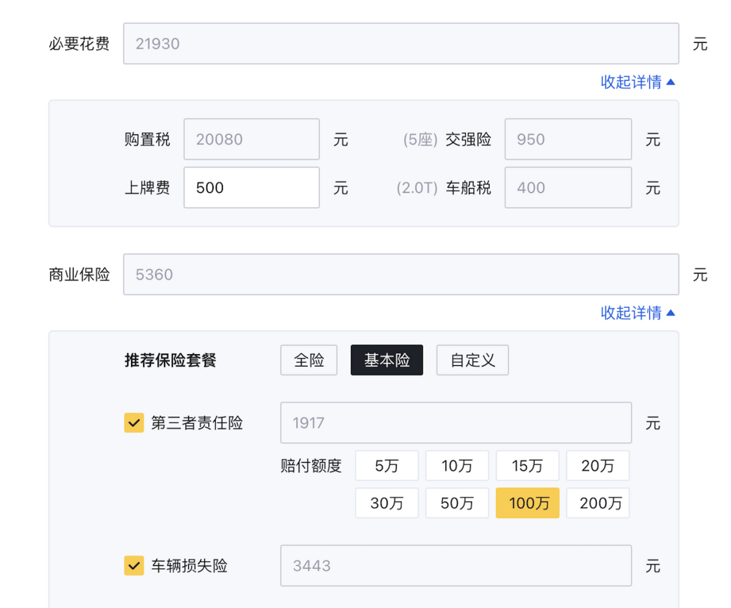Uncheck the 第三者责任险 checkbox
Screen dimensions: 731x608
pos(134,423)
